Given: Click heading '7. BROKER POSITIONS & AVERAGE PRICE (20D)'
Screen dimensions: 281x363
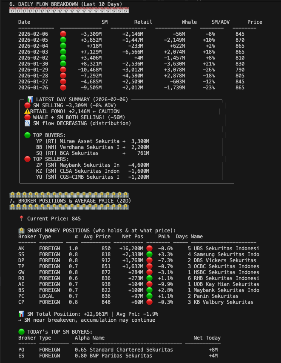Looking at the screenshot, I should pyautogui.click(x=70, y=201).
